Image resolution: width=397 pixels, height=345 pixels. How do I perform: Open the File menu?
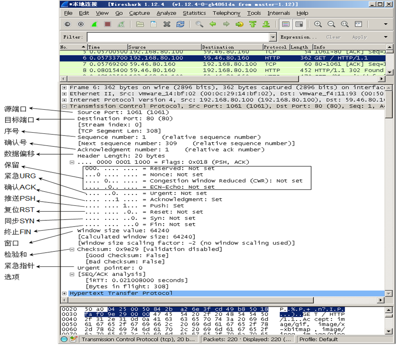coord(68,13)
